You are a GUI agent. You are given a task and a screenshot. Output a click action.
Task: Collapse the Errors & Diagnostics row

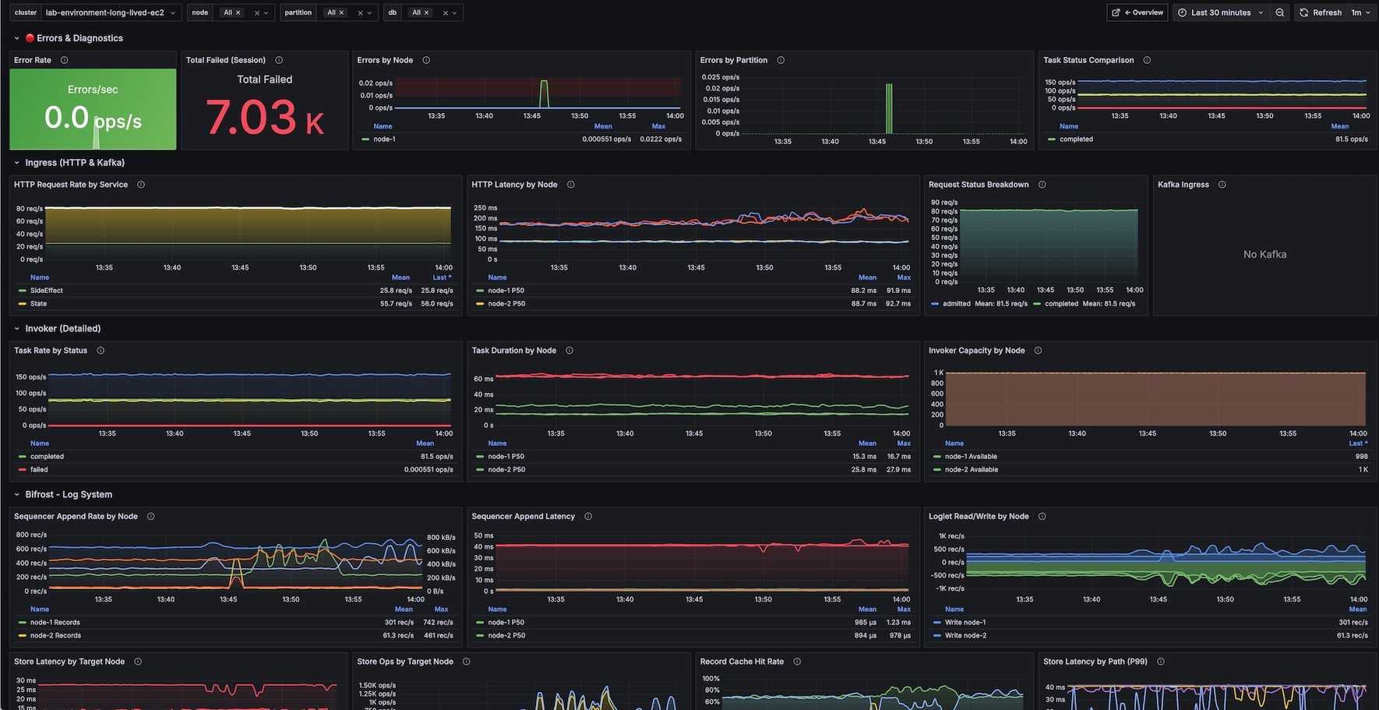17,38
